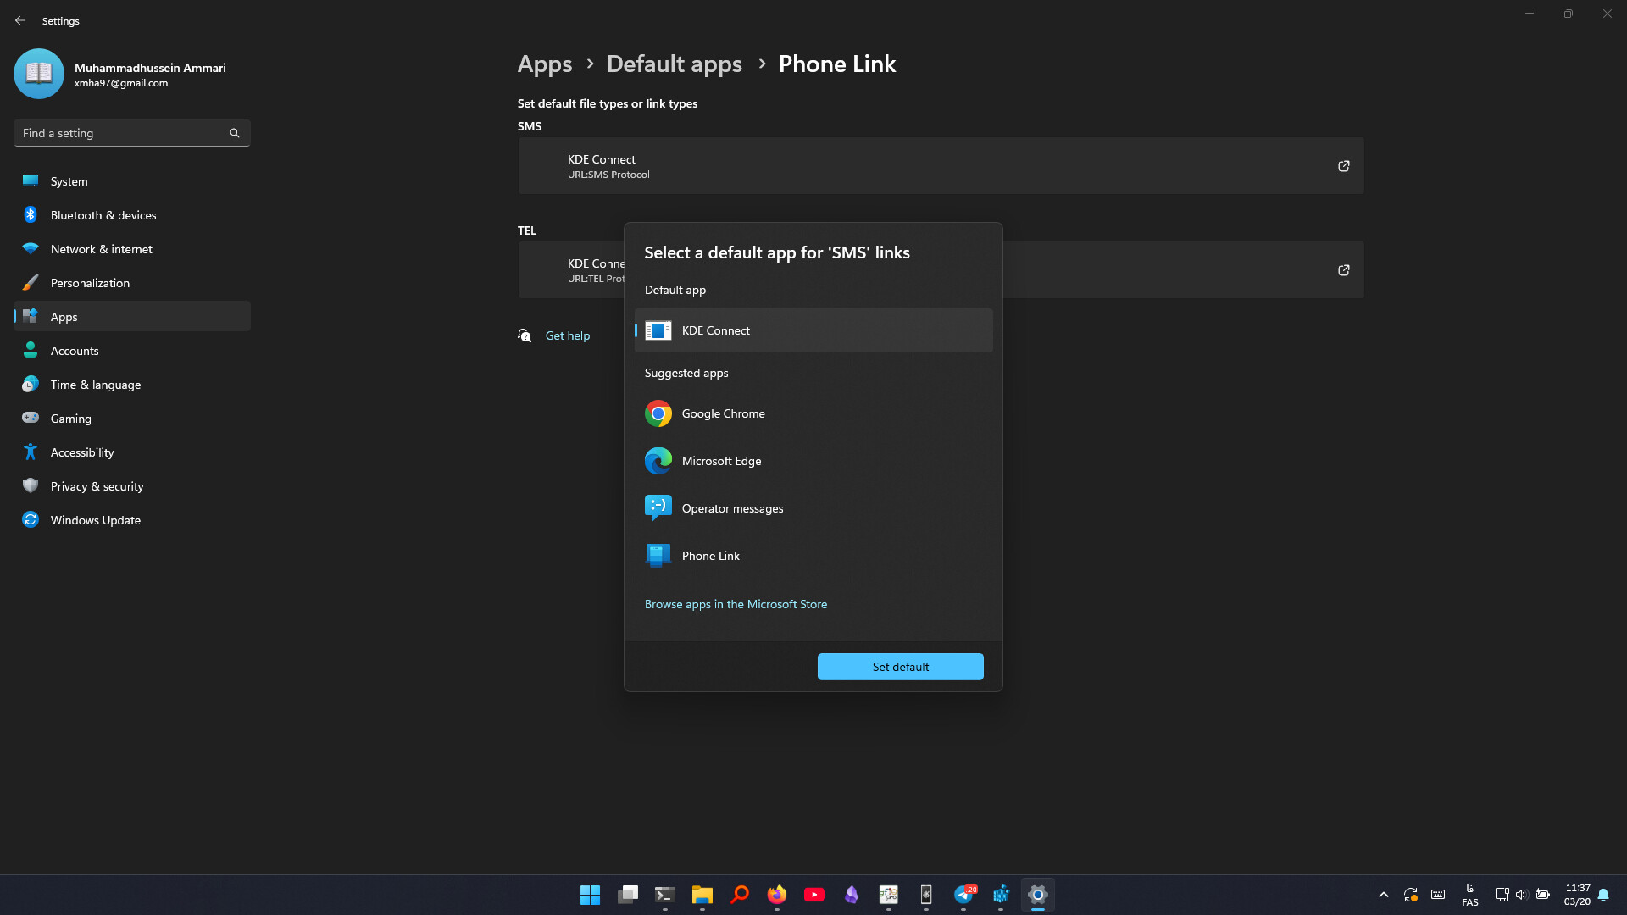
Task: Open the Windows Start menu
Action: coord(590,895)
